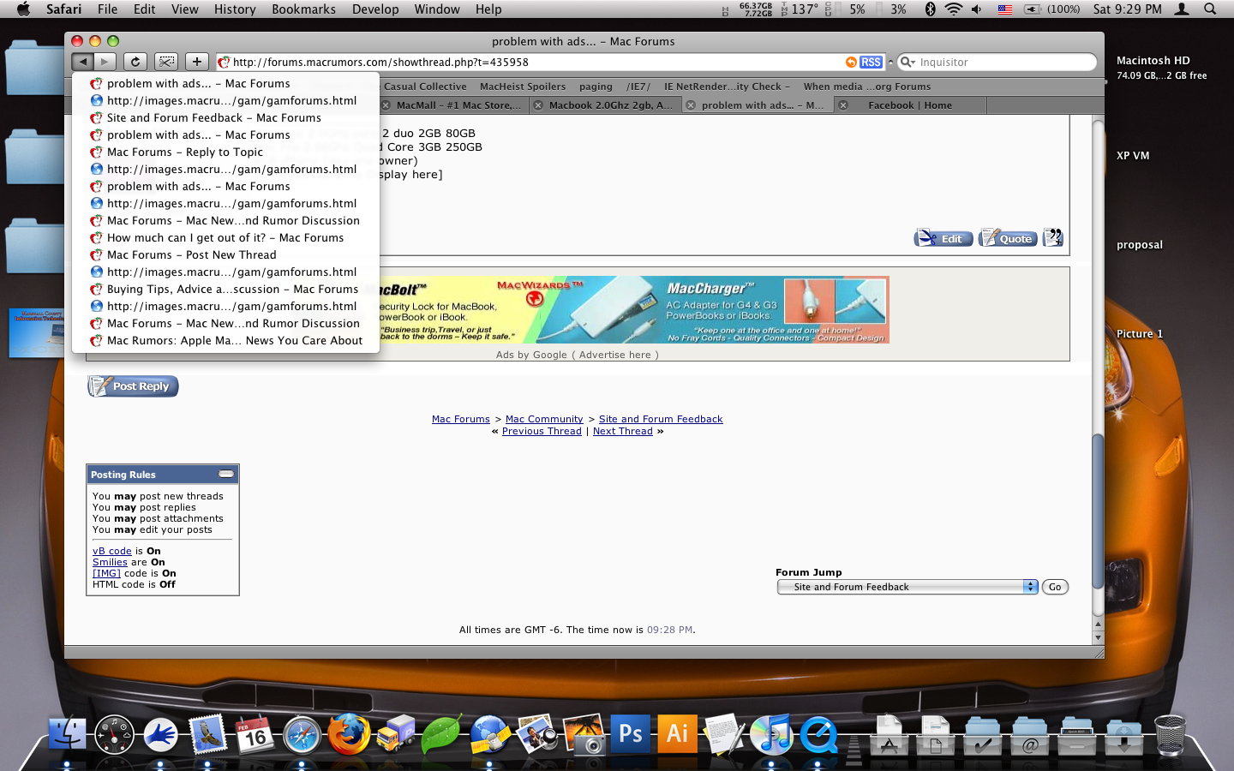Launch QuickTime Player from dock
The width and height of the screenshot is (1234, 771).
coord(818,734)
